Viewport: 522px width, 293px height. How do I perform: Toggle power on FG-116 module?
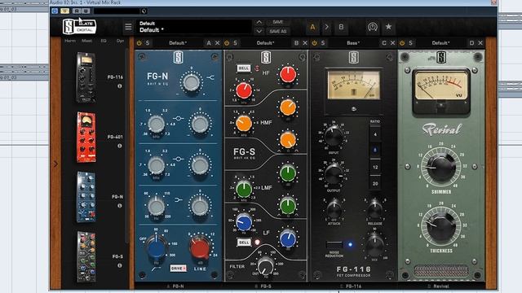(314, 43)
